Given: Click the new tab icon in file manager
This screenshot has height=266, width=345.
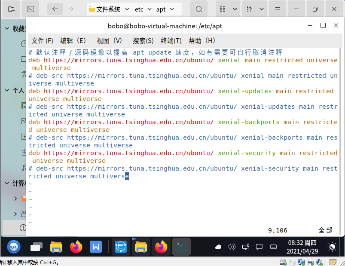Looking at the screenshot, I should click(x=11, y=9).
